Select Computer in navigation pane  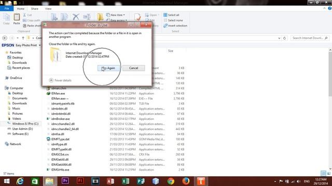[x=17, y=88]
